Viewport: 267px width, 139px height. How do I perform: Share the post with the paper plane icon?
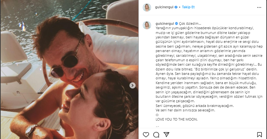tap(166, 135)
